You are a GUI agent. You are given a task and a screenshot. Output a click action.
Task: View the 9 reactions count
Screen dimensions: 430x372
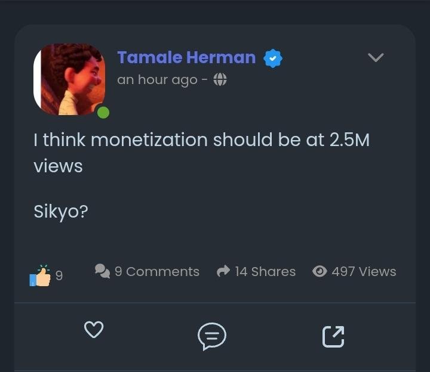point(59,275)
